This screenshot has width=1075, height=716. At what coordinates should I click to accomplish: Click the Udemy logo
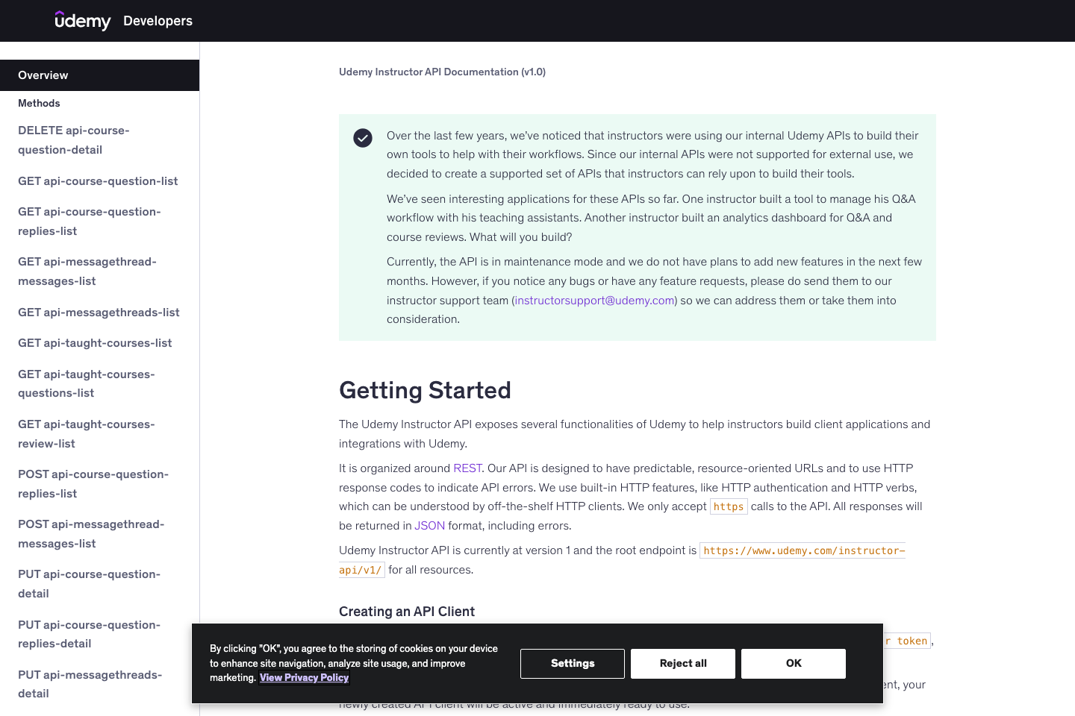(x=82, y=21)
